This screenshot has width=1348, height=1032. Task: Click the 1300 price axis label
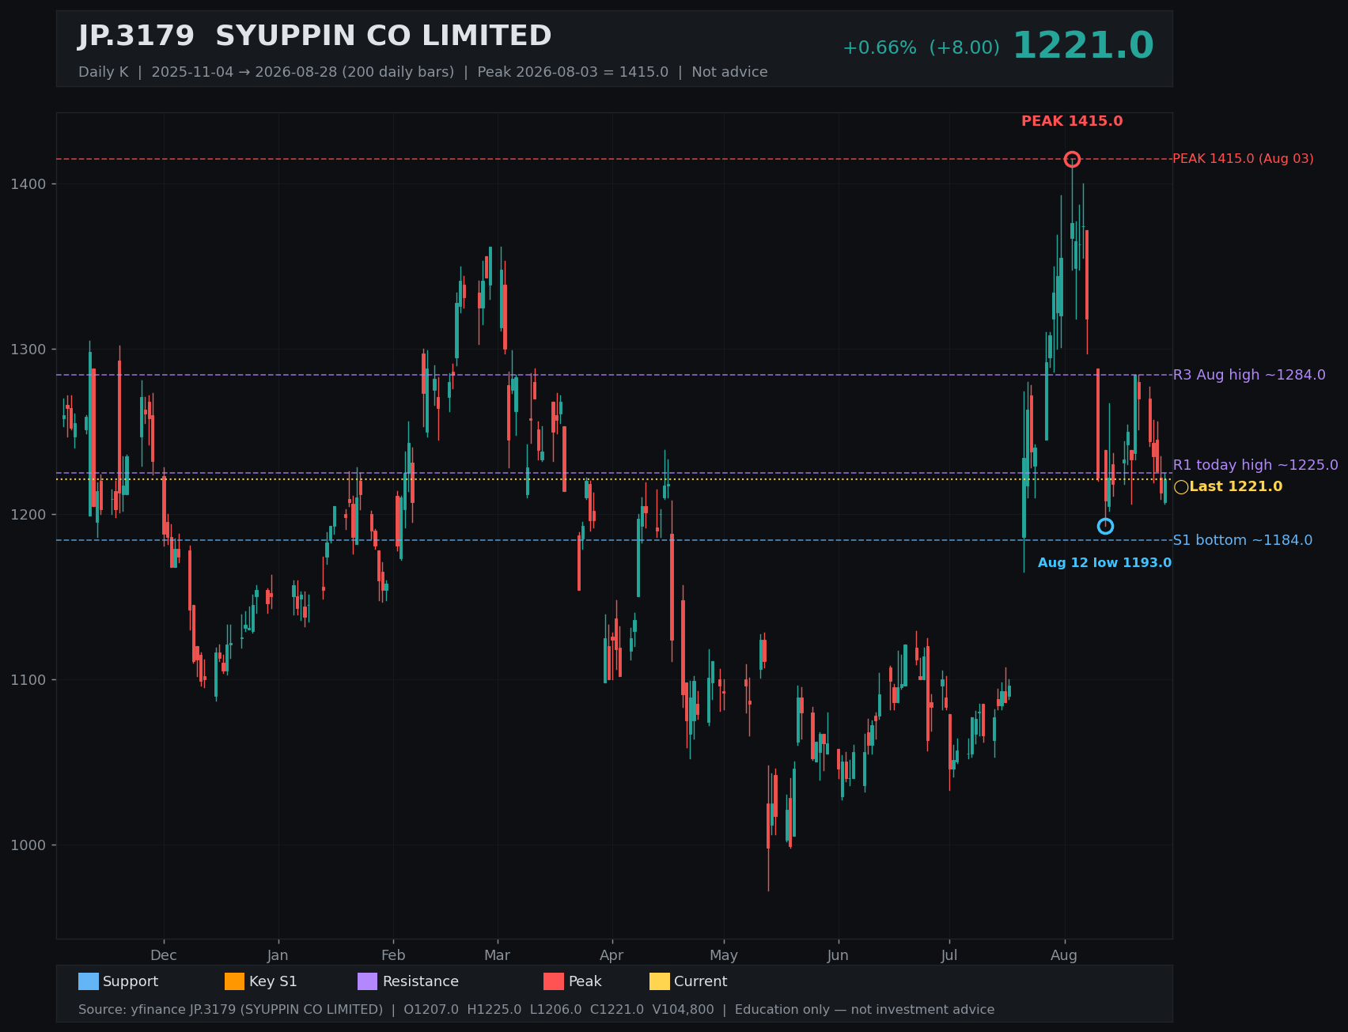tap(28, 350)
